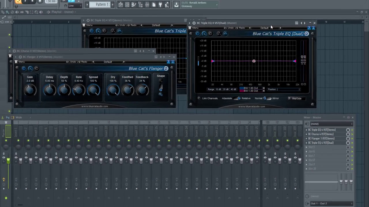Click the Blue Cat globe logo in Flanger
The width and height of the screenshot is (369, 207).
point(166,68)
